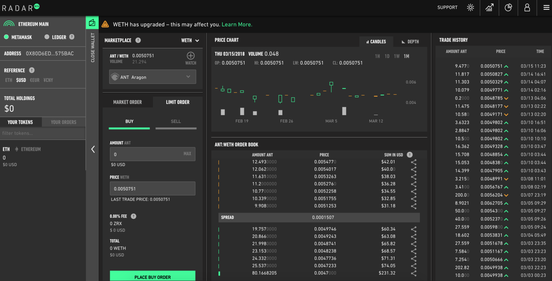Click the MAR 5 green candle
Image resolution: width=552 pixels, height=281 pixels.
pos(331,87)
